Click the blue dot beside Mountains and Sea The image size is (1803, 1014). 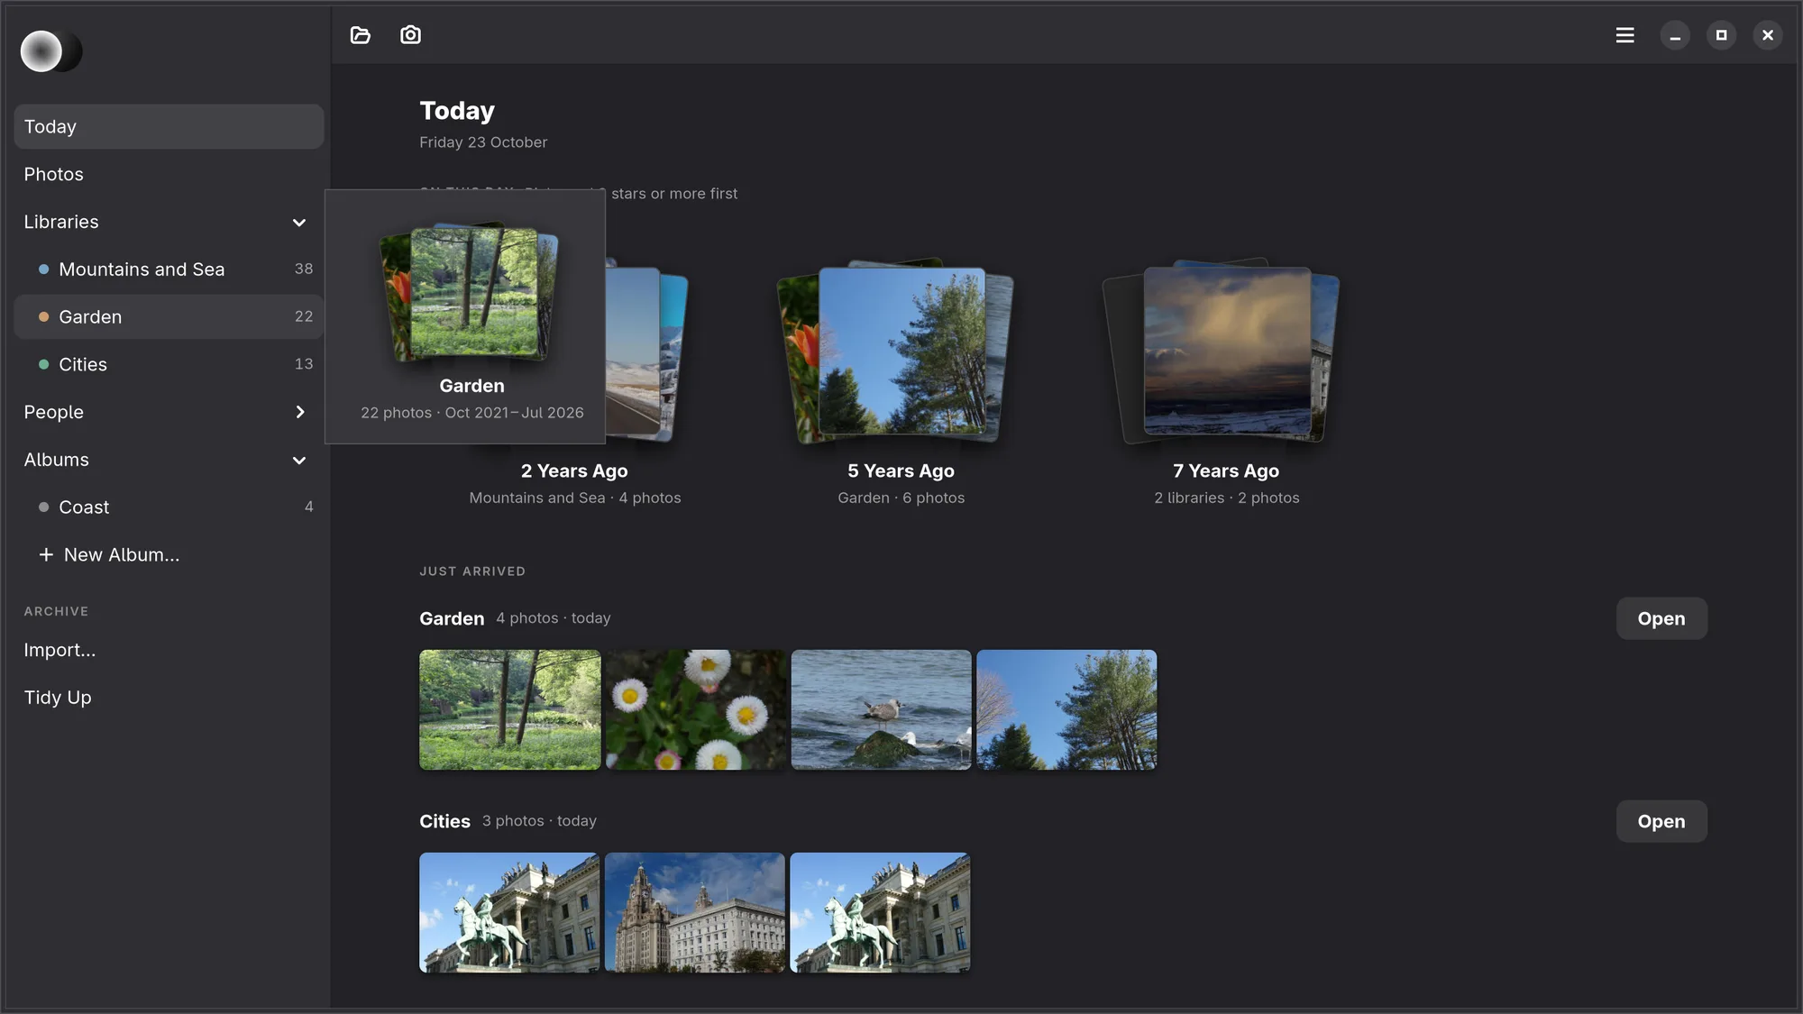pos(43,269)
